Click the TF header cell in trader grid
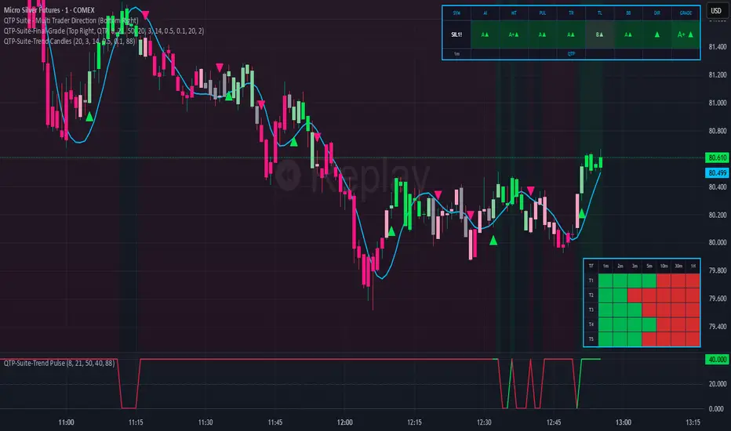Image resolution: width=731 pixels, height=431 pixels. point(591,266)
